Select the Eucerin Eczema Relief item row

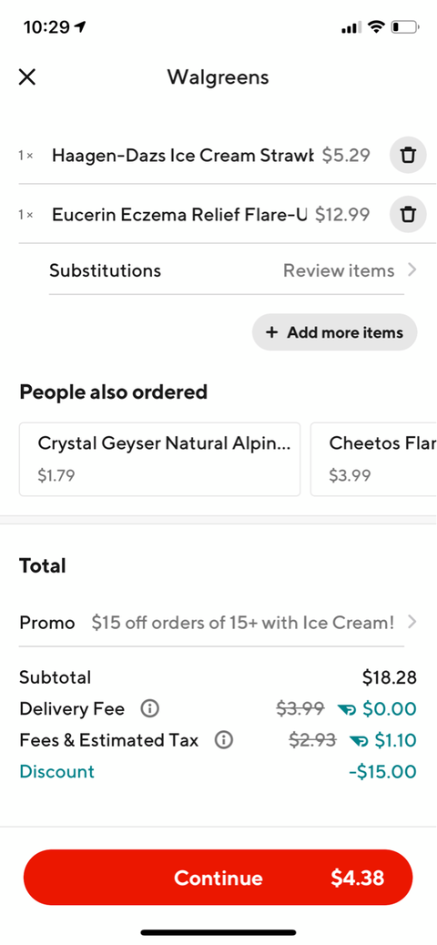tap(193, 215)
